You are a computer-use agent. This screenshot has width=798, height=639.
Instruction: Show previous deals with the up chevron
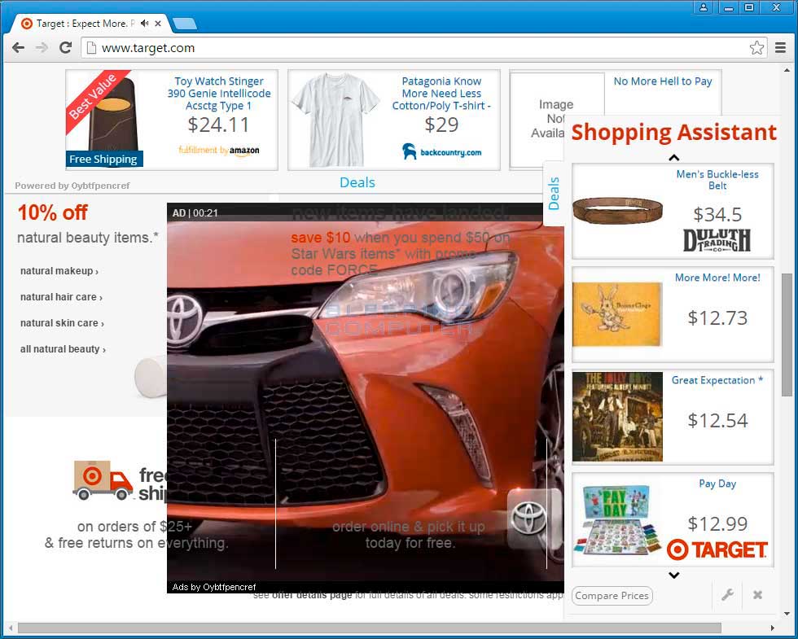click(x=674, y=158)
